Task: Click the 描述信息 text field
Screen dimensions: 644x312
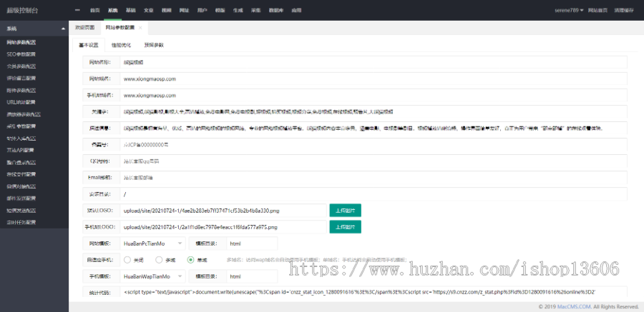Action: tap(374, 128)
